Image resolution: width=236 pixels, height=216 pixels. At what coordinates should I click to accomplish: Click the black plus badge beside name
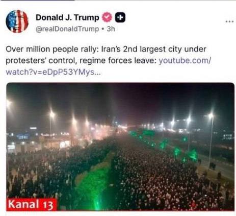tap(120, 17)
